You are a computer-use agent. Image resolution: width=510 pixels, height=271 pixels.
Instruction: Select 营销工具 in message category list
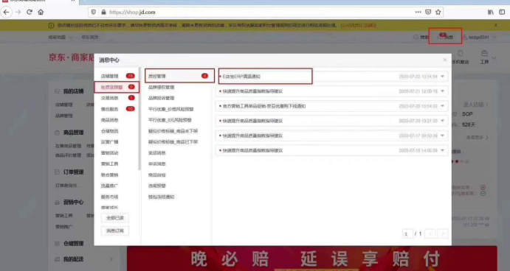(110, 164)
